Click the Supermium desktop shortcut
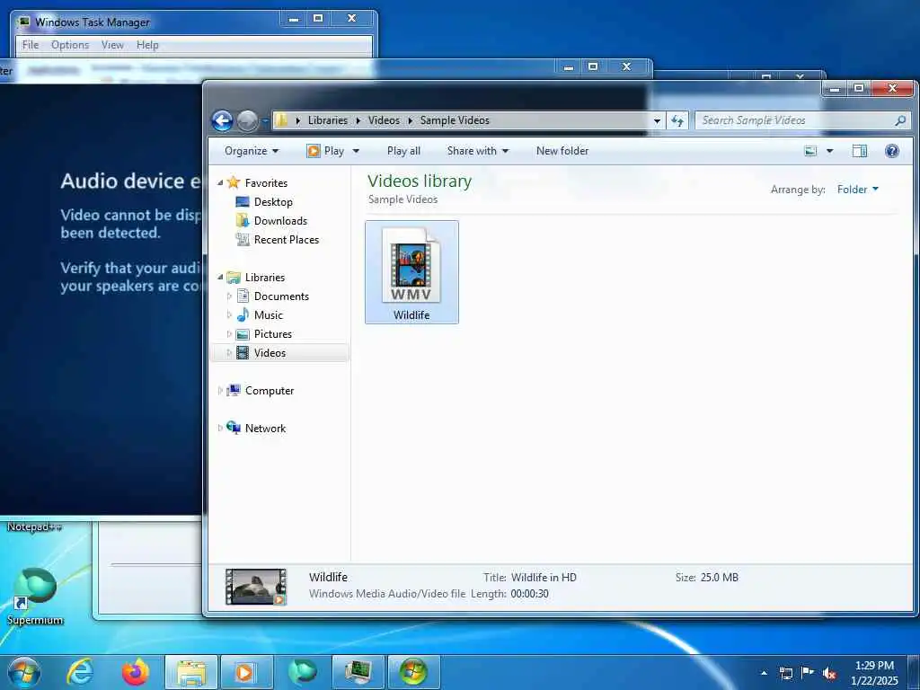This screenshot has width=920, height=690. pos(35,597)
